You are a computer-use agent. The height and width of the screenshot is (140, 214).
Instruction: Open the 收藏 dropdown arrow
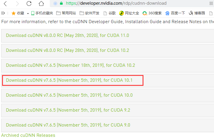[x=28, y=13]
